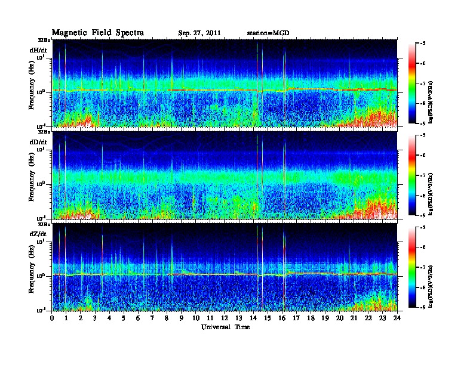Screen dimensions: 473x365
Task: Click the -5 value on dZ/dt color scale
Action: click(x=423, y=227)
